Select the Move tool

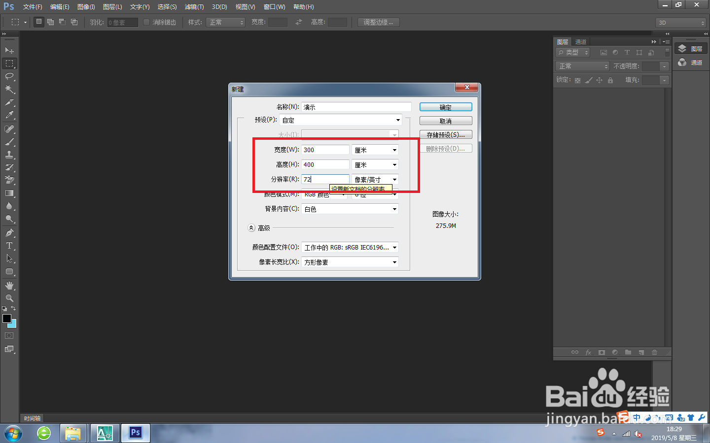click(10, 49)
